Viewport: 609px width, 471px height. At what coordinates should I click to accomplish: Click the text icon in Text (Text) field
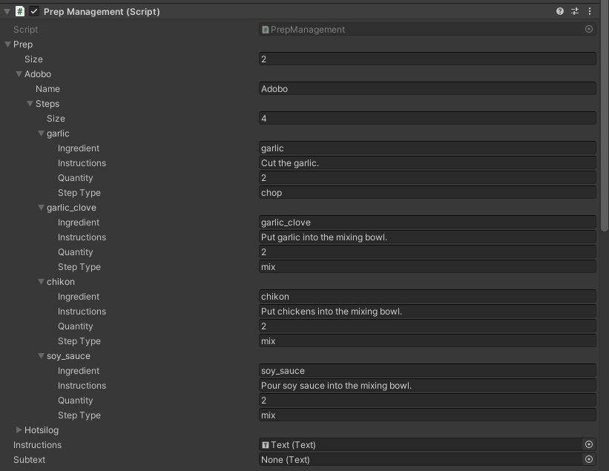click(x=266, y=444)
